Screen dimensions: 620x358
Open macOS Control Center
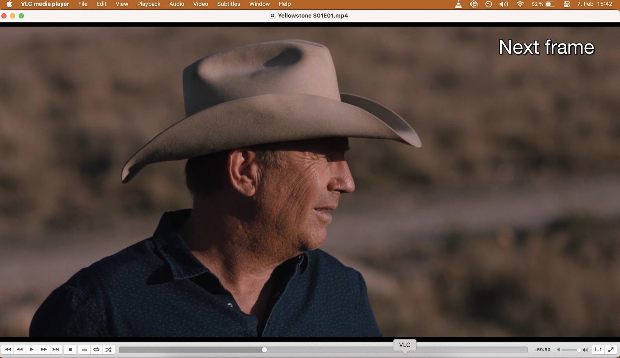point(567,4)
